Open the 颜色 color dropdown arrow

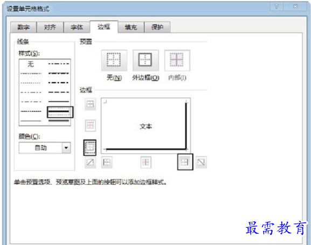click(x=66, y=148)
